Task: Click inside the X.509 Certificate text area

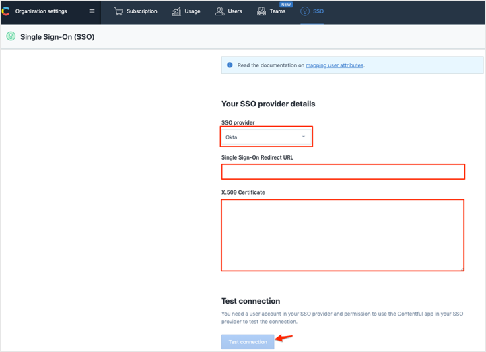Action: pos(343,234)
